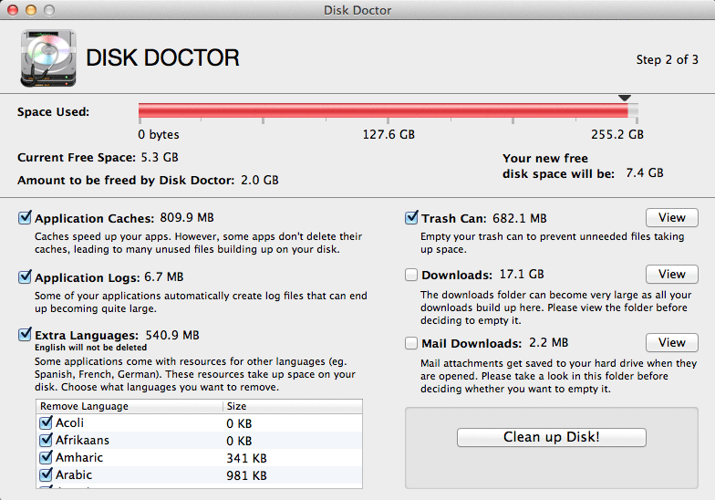This screenshot has height=500, width=715.
Task: Uncheck the Extra Languages checkbox
Action: tap(26, 334)
